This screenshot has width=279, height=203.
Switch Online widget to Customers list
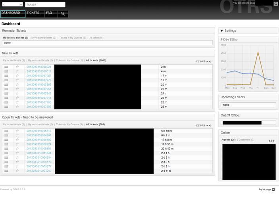click(x=246, y=140)
